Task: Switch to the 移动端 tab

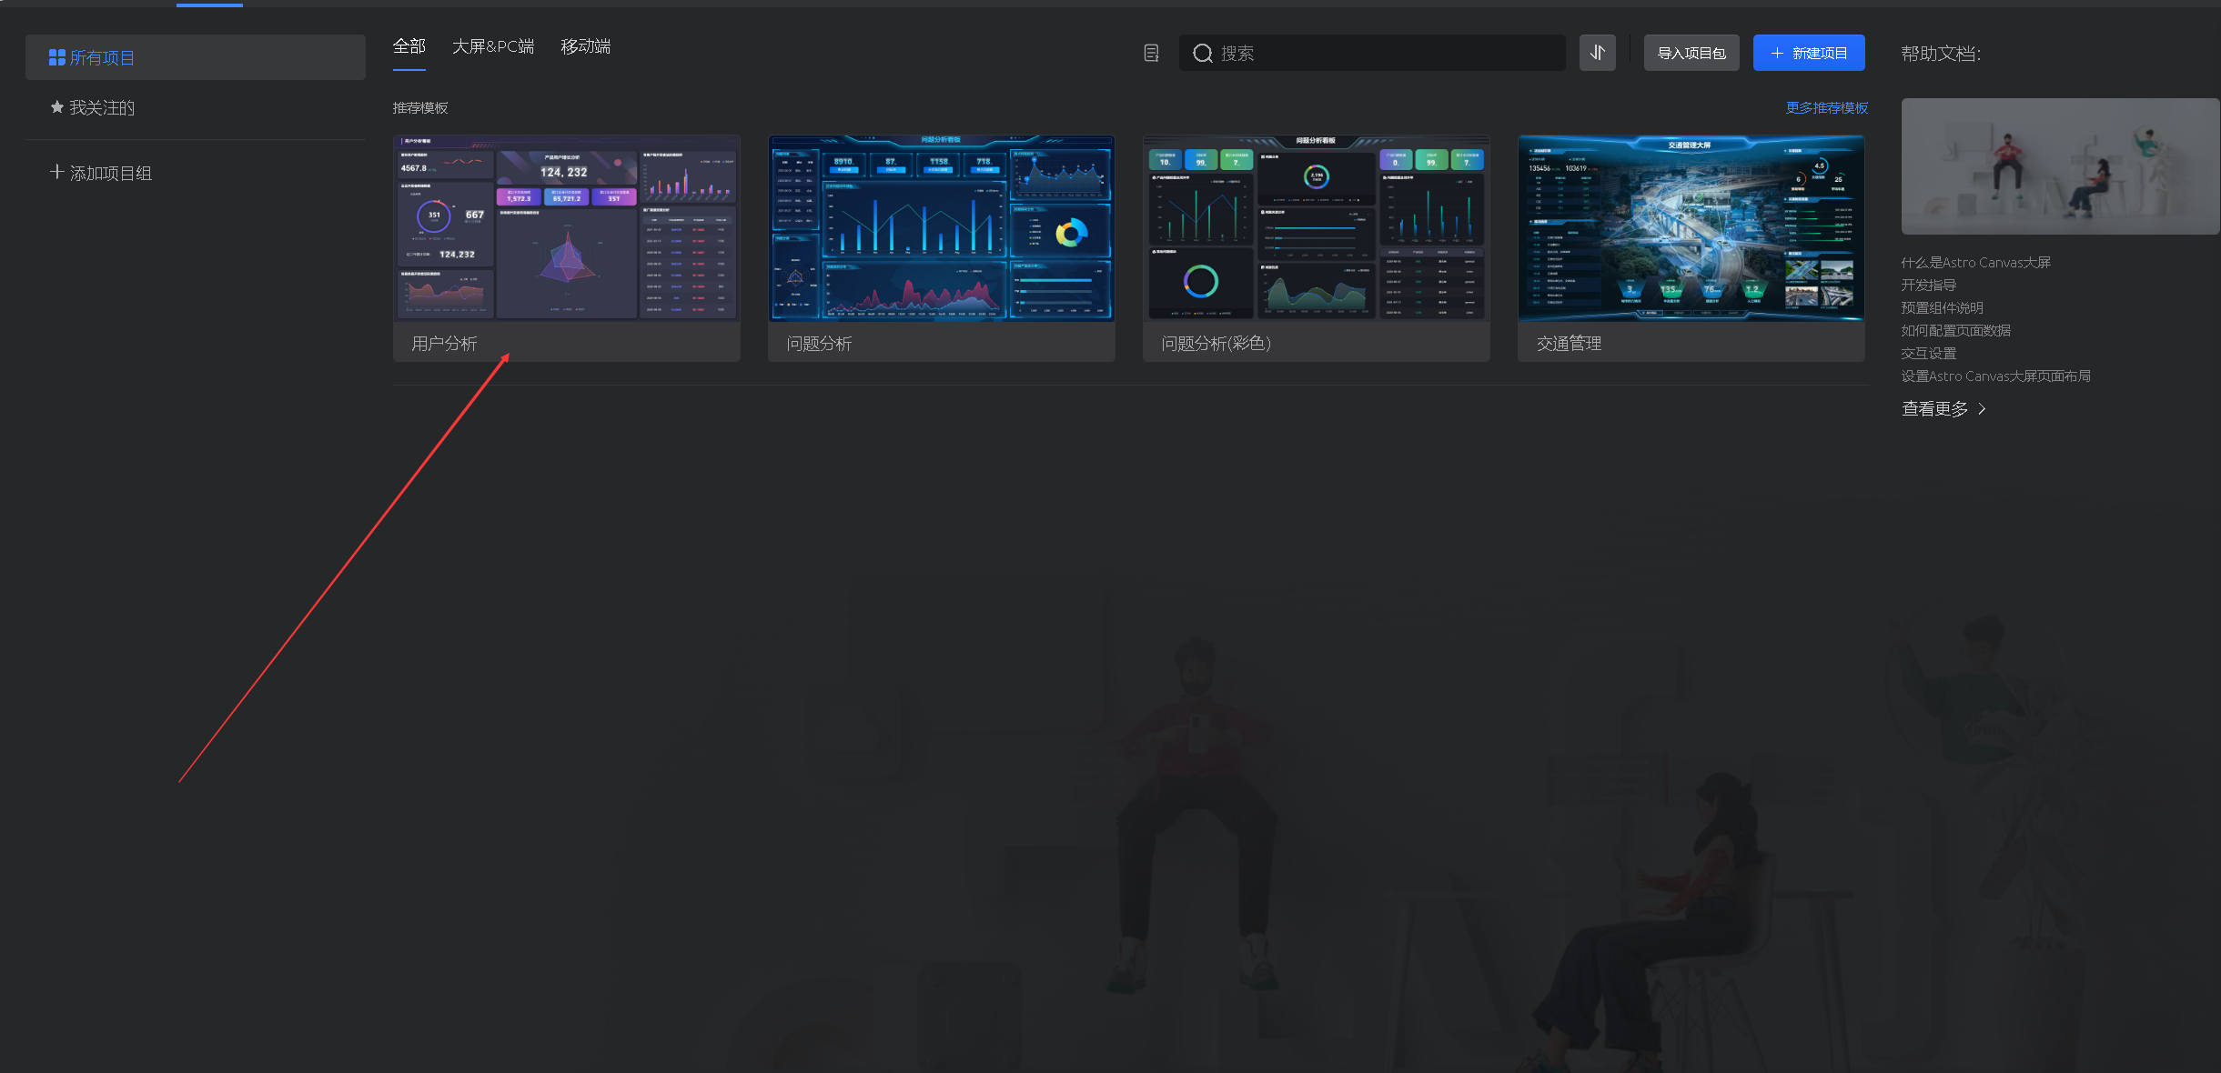Action: (x=585, y=46)
